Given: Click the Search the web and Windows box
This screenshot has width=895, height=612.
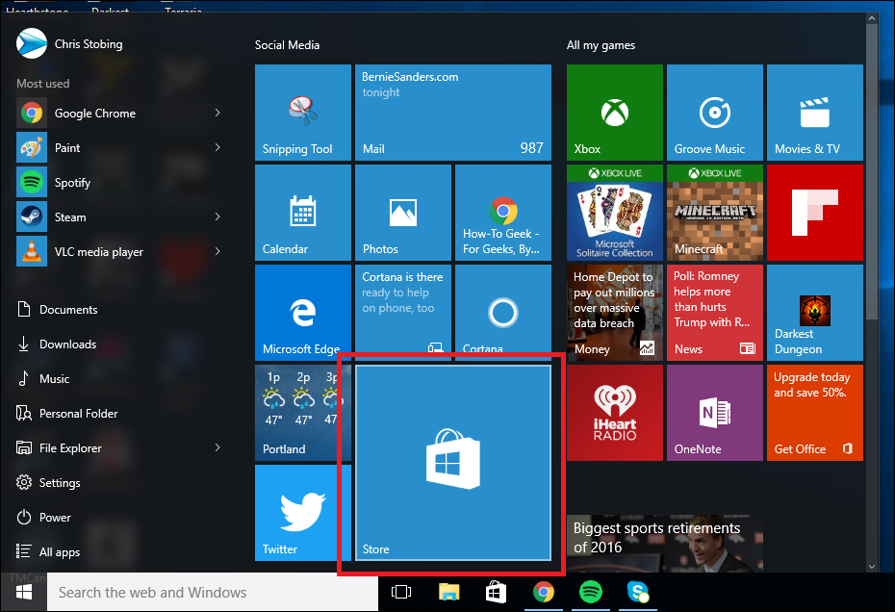Looking at the screenshot, I should coord(213,593).
